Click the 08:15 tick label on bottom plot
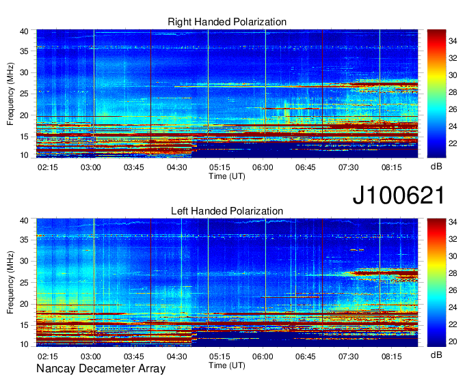Viewport: 465px width, 377px height. click(391, 357)
